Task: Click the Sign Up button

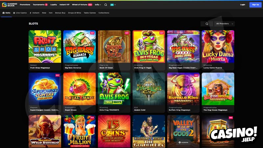Action: [x=255, y=5]
